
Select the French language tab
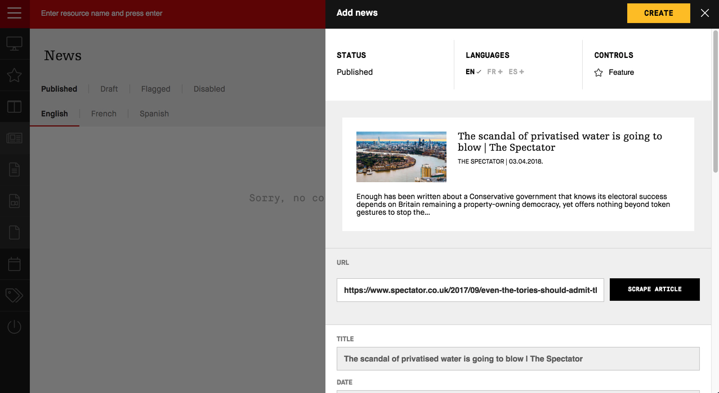104,114
